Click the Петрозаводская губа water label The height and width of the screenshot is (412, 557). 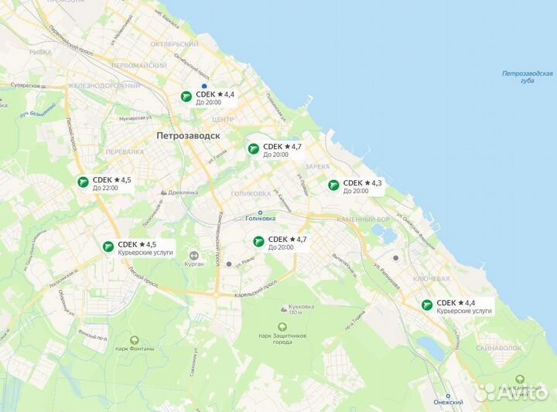tap(527, 77)
